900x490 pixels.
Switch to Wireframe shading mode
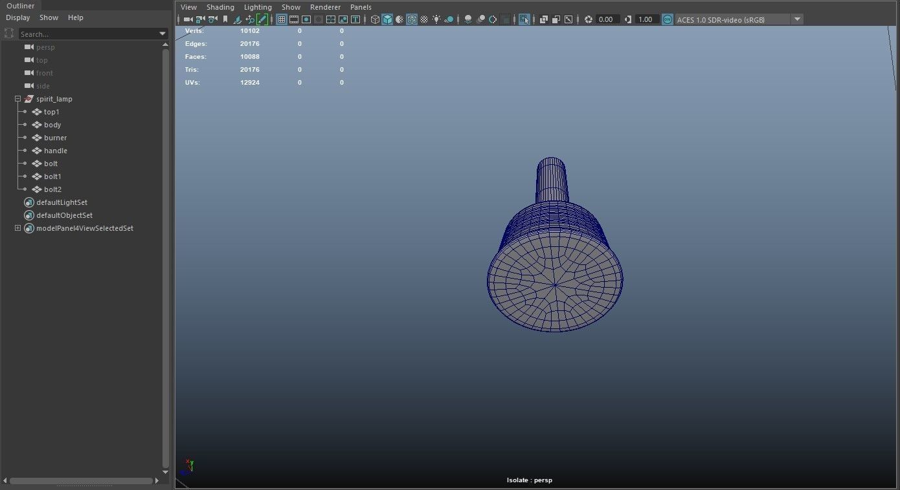click(375, 19)
